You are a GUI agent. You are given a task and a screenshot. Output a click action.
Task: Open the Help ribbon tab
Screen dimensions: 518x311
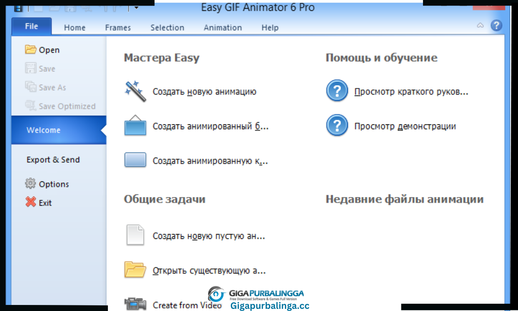(270, 27)
